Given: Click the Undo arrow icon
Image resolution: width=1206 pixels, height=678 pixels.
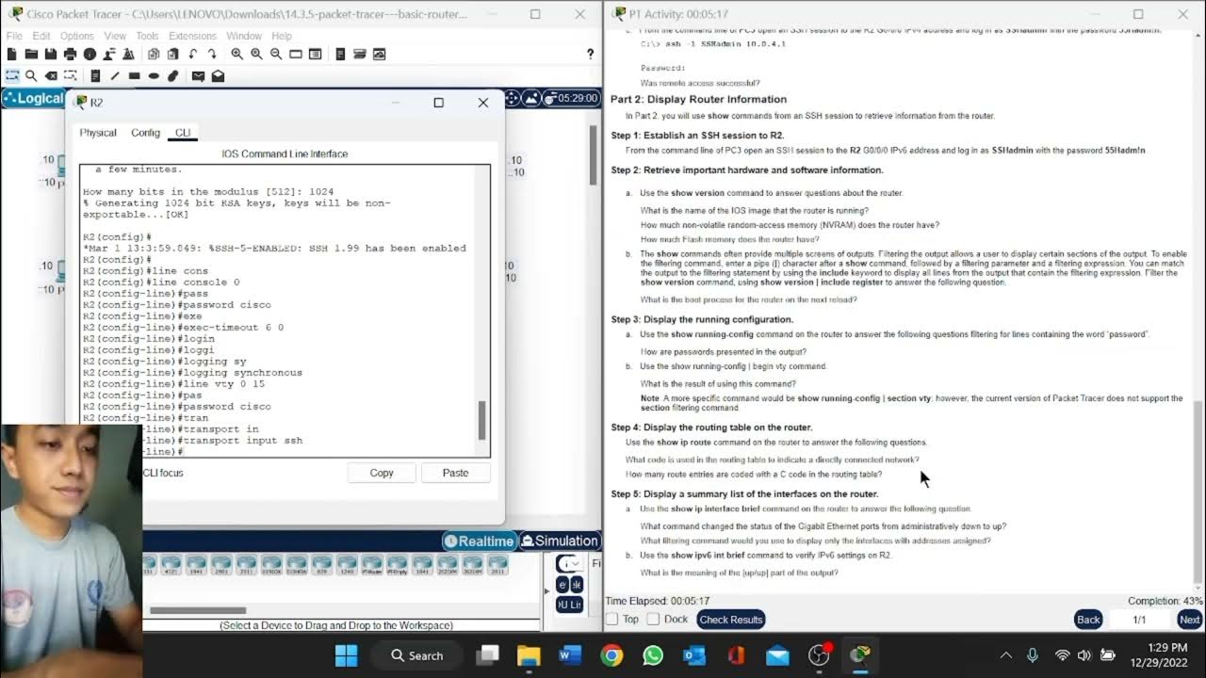Looking at the screenshot, I should pos(191,55).
